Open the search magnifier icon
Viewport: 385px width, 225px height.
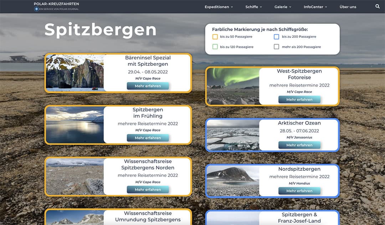point(378,6)
